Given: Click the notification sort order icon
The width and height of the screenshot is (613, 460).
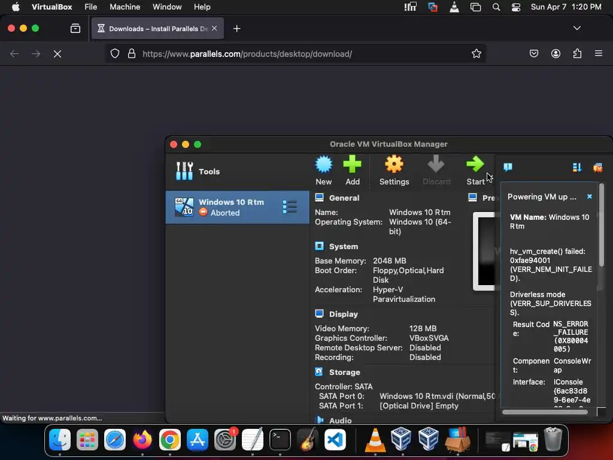Looking at the screenshot, I should point(576,168).
